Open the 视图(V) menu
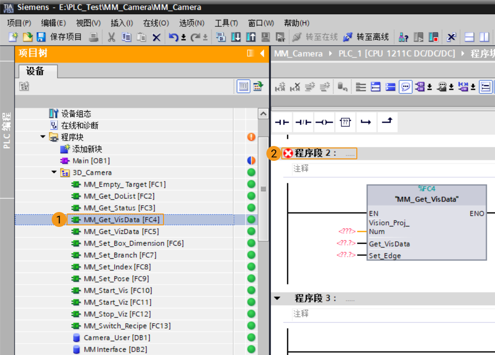The image size is (495, 355). (x=88, y=23)
